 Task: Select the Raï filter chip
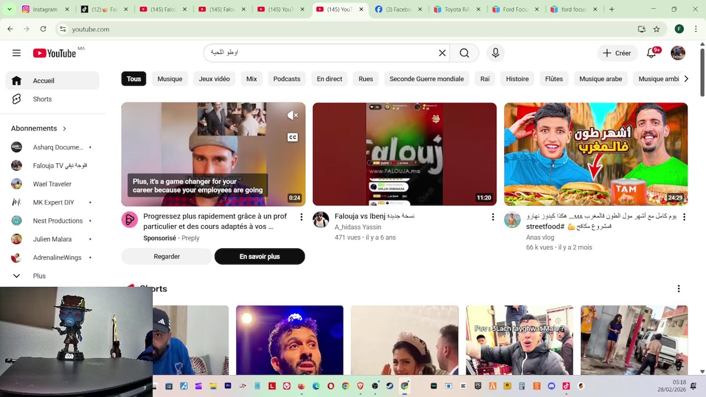(485, 79)
